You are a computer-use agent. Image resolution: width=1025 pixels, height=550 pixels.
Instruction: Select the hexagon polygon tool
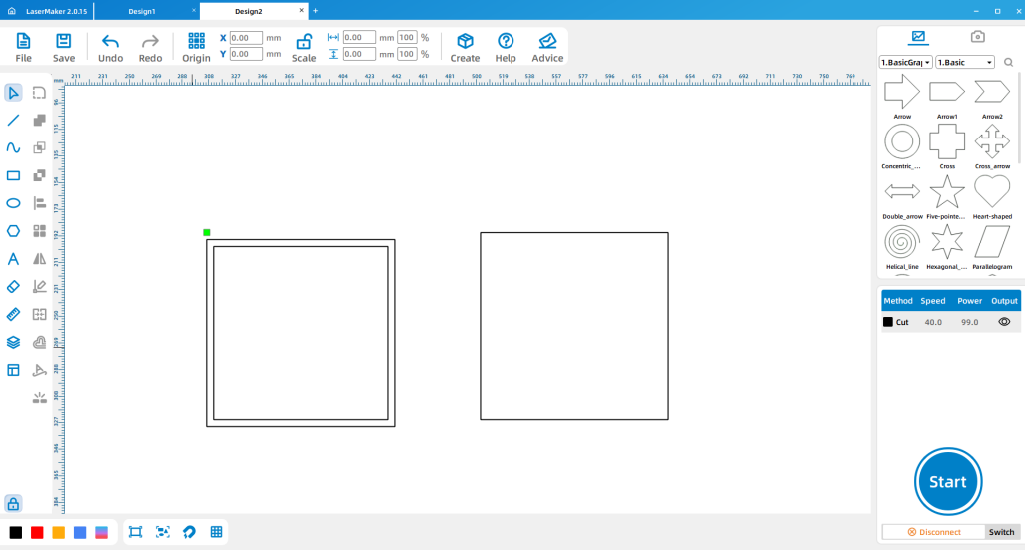point(13,231)
